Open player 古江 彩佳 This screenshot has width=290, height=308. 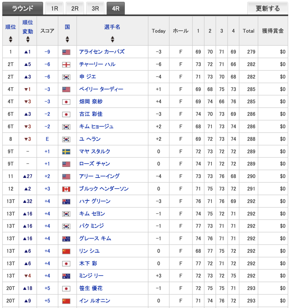(91, 114)
